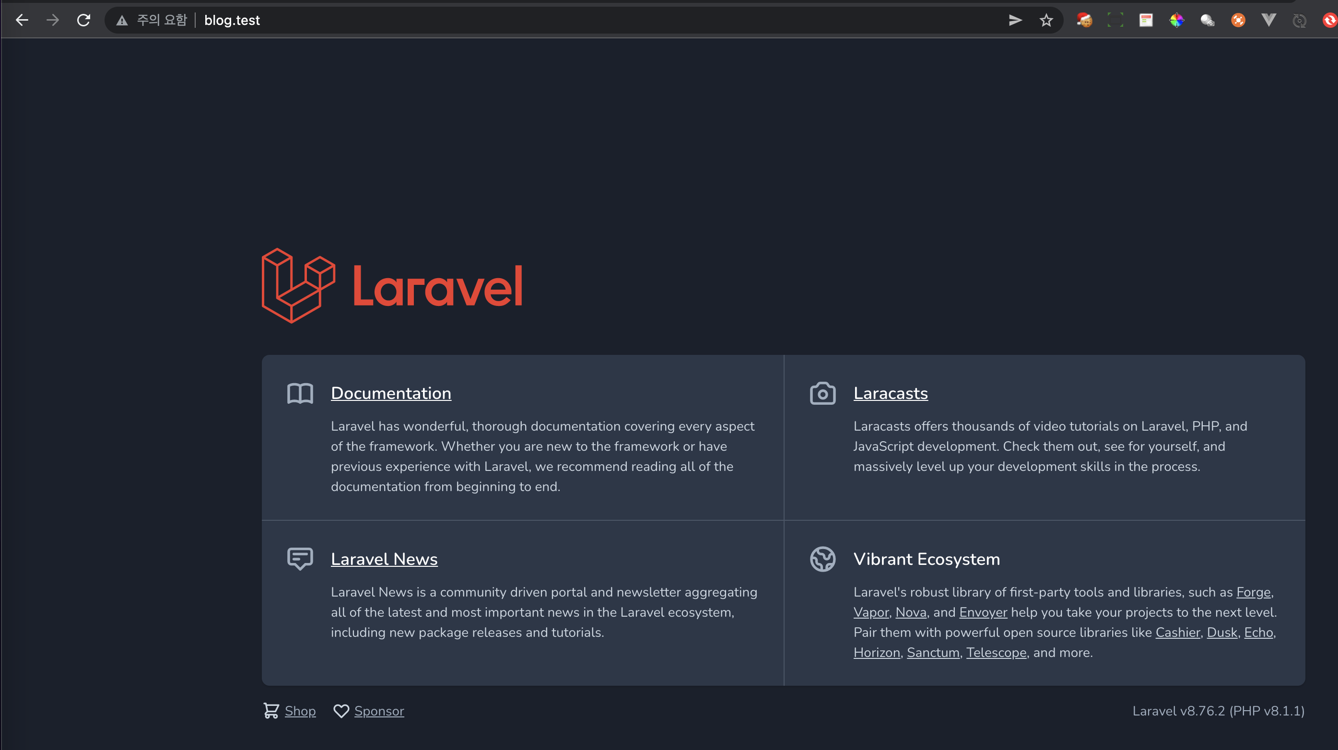
Task: Click the forward navigation arrow
Action: tap(52, 20)
